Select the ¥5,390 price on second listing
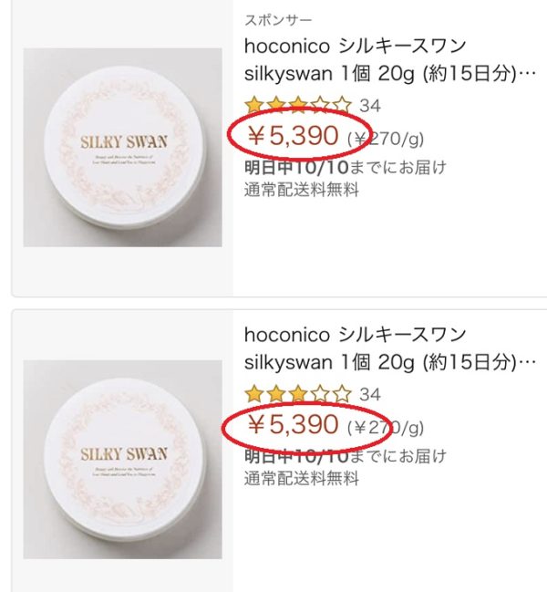The image size is (547, 592). [293, 424]
